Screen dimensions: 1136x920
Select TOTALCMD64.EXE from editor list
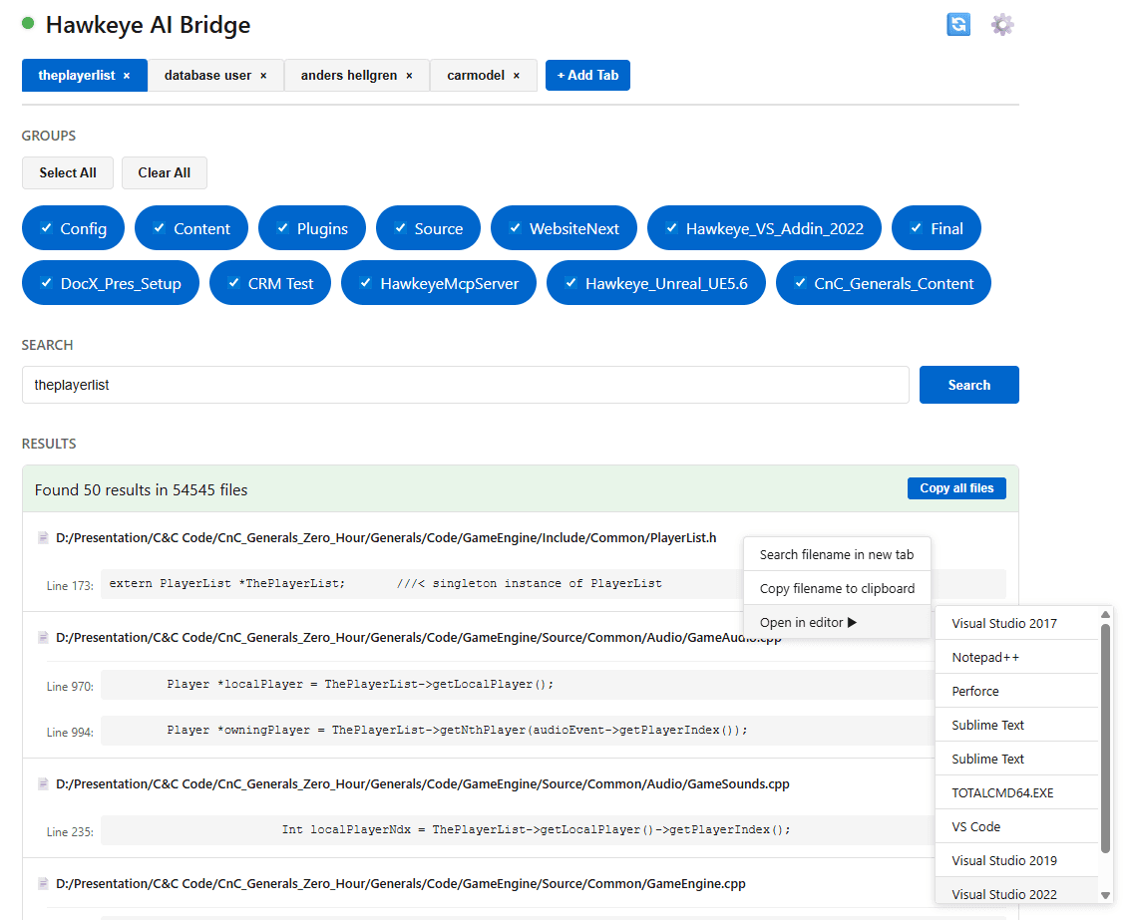point(1016,793)
